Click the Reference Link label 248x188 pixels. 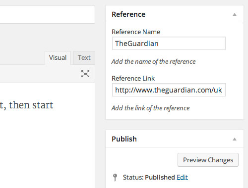133,78
